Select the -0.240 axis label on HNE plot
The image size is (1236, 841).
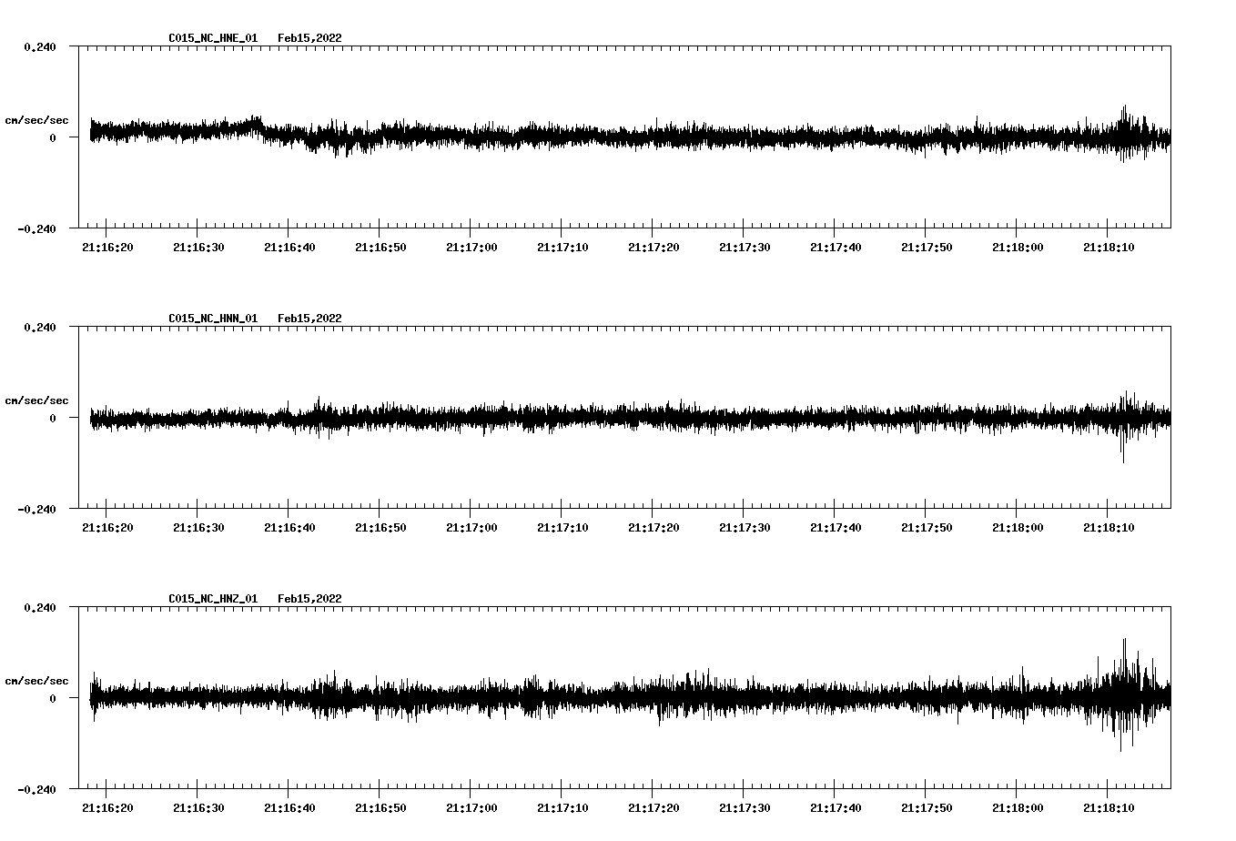tap(36, 228)
